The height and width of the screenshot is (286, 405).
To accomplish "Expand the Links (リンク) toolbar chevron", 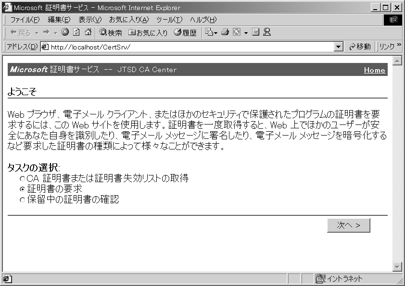I will click(399, 45).
